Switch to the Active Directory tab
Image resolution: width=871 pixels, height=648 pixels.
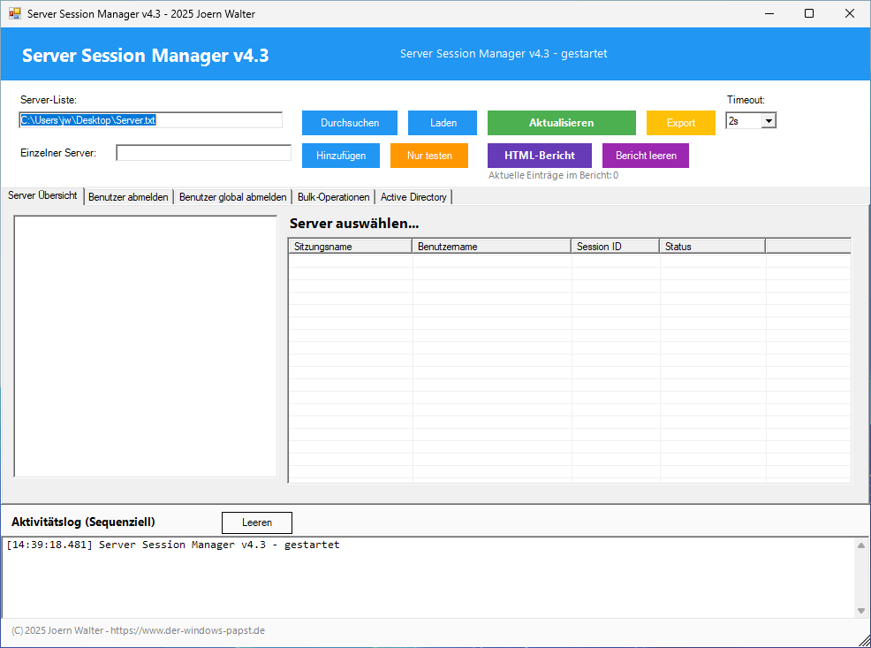413,196
